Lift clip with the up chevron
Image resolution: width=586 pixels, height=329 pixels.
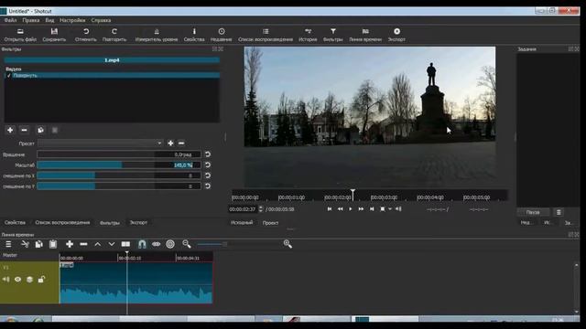click(98, 244)
